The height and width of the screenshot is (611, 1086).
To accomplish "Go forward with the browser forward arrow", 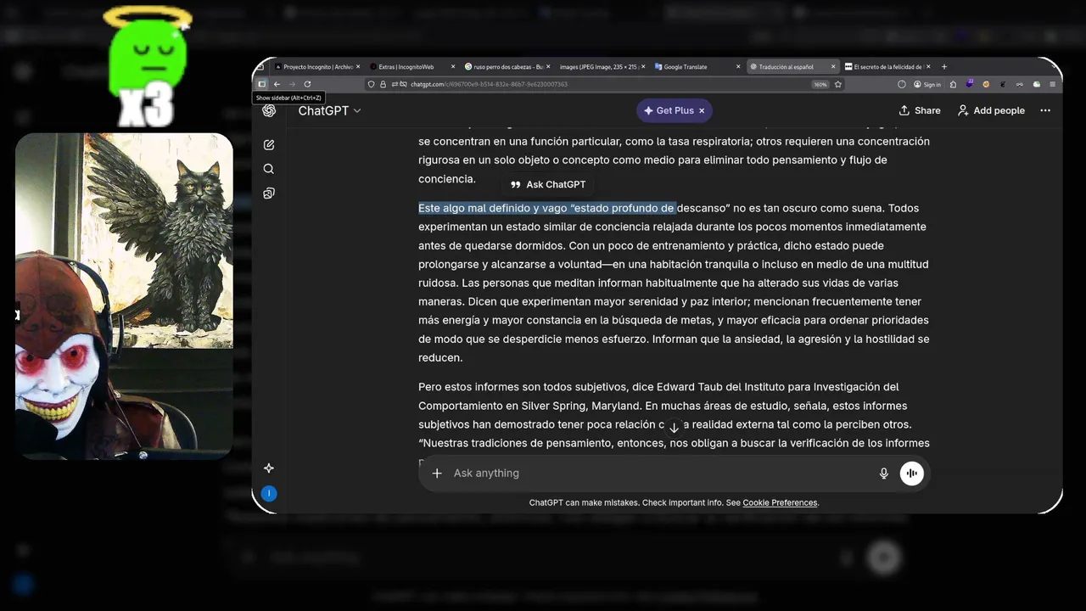I will [292, 84].
